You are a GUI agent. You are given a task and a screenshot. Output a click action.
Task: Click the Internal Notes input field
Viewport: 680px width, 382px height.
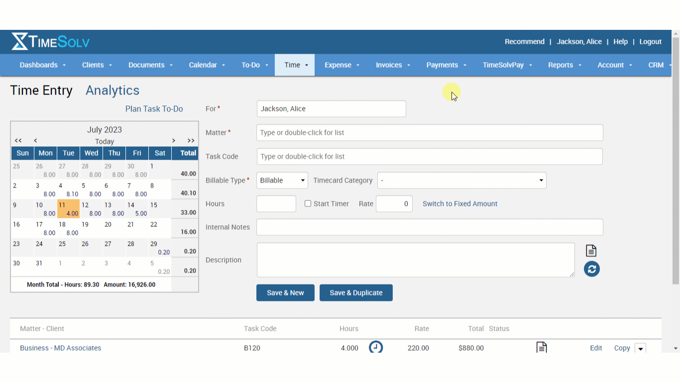point(430,227)
